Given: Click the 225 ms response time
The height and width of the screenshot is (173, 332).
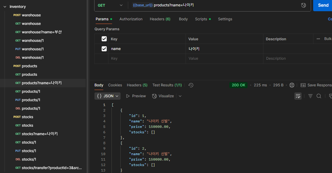Looking at the screenshot, I should [x=260, y=85].
